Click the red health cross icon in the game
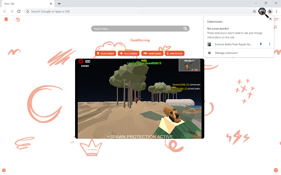This screenshot has height=175, width=281. [81, 61]
